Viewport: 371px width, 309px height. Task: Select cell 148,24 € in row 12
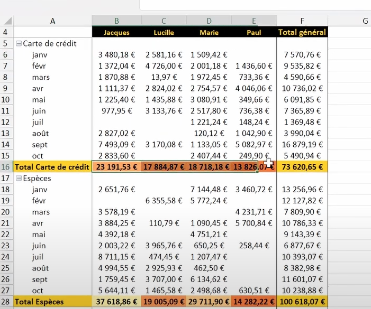pos(254,122)
